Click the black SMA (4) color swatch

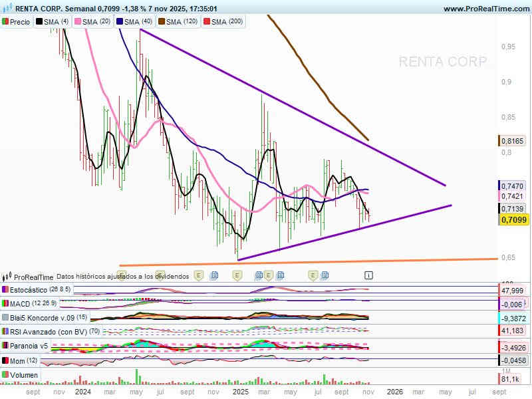click(39, 22)
